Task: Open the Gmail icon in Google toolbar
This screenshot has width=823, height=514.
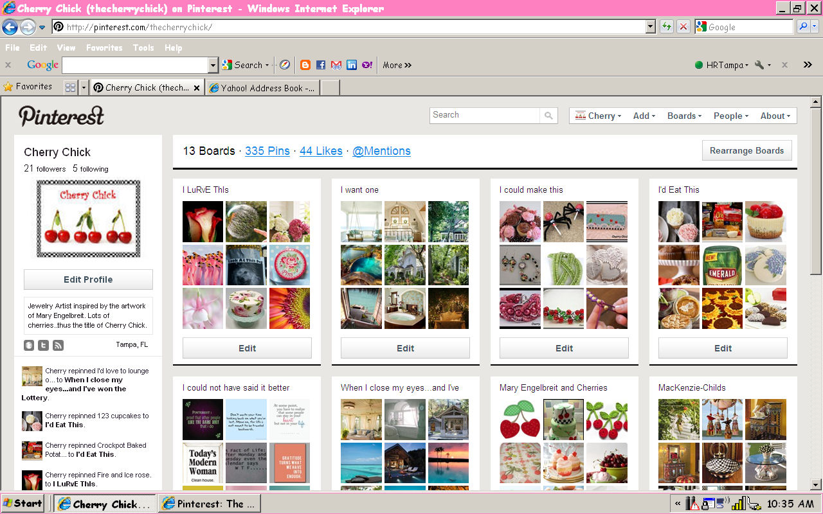Action: coord(336,65)
